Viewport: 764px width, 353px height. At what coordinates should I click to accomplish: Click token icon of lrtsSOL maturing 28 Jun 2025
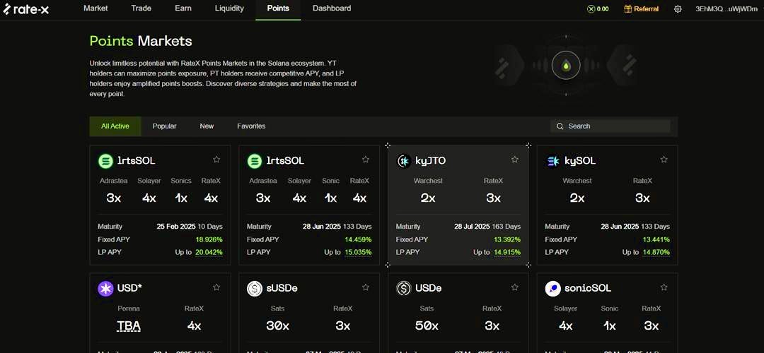[255, 161]
